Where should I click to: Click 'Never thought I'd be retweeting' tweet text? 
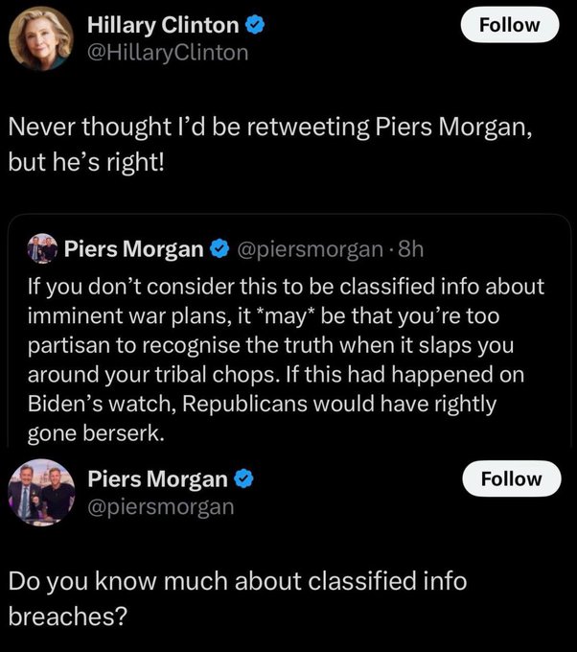coord(268,126)
